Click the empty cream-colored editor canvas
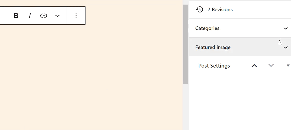291x130 pixels. [91, 77]
